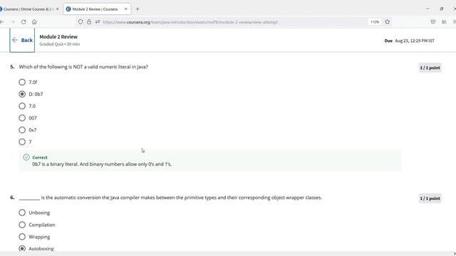Click the green Correct checkmark icon
This screenshot has height=256, width=456.
tap(26, 157)
